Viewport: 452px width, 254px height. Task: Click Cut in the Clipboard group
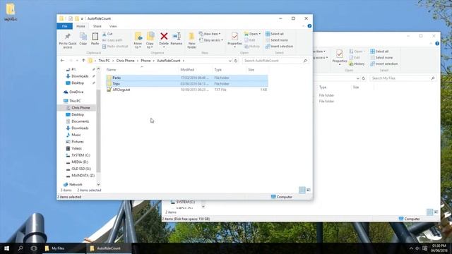tap(107, 34)
